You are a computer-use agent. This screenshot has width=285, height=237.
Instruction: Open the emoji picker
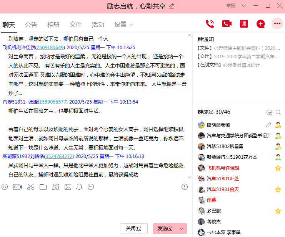(5, 187)
